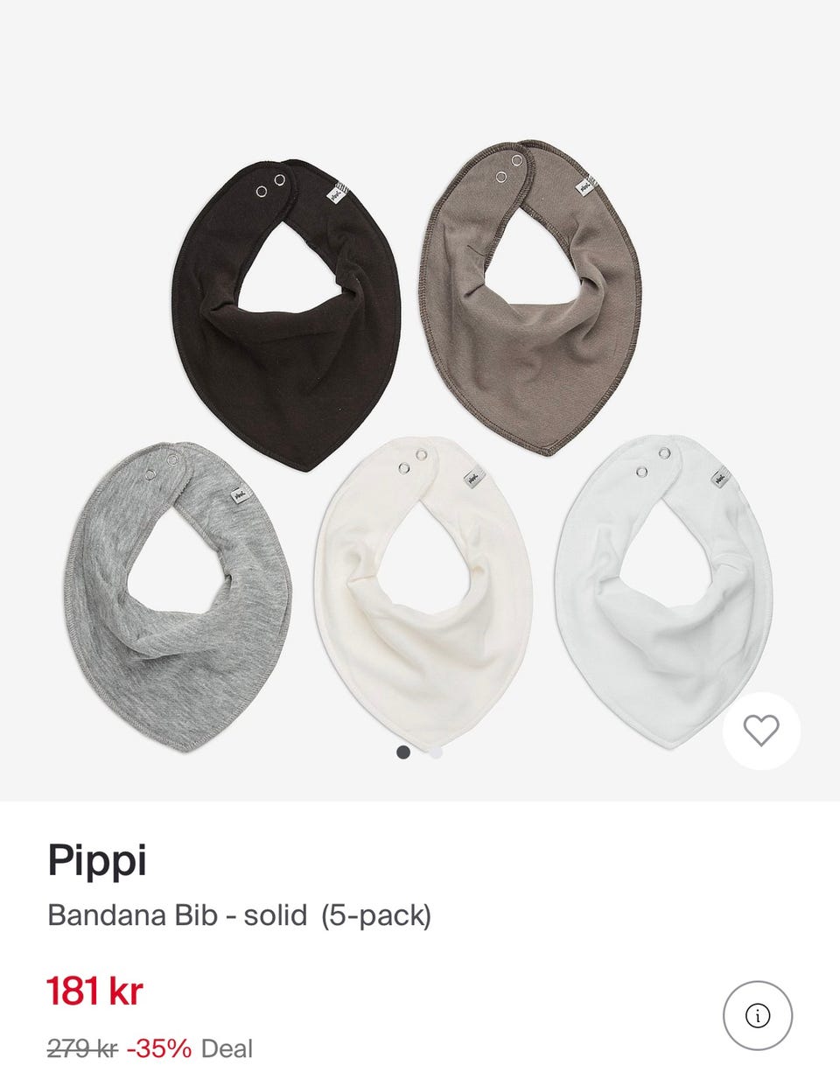Add the bib pack to favorites with heart icon

point(761,731)
